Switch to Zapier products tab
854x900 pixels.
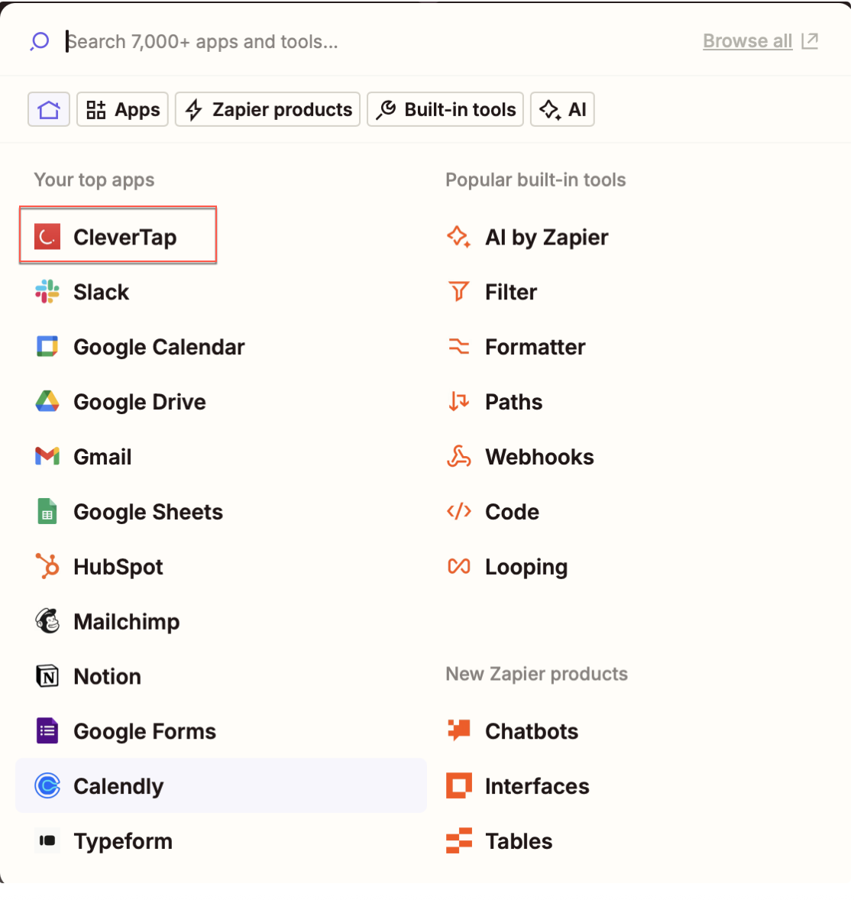(267, 109)
